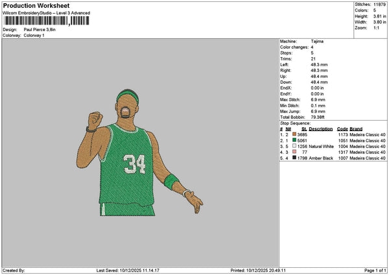Screen dimensions: 389x275
Task: Click the Up value '48.4 mm'
Action: click(x=319, y=76)
